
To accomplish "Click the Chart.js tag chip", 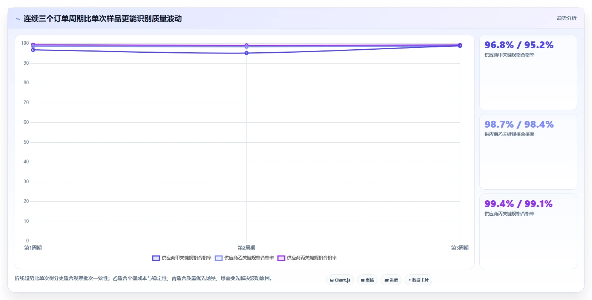I will click(340, 280).
